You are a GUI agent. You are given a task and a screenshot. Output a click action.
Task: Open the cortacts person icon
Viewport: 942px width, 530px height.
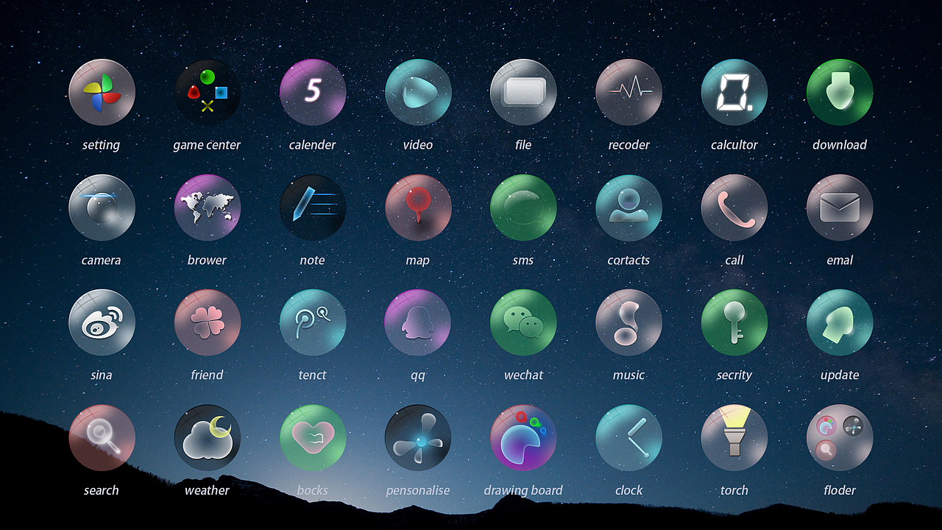tap(629, 208)
